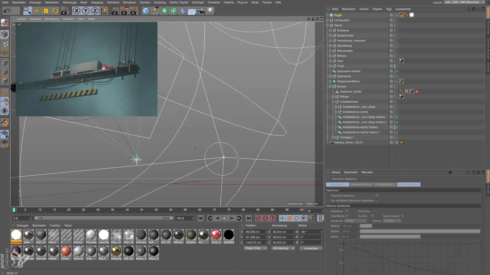The image size is (490, 275).
Task: Add a light object bulb icon
Action: (210, 11)
